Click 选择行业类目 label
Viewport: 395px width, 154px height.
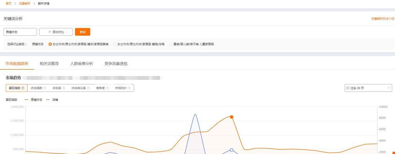[17, 44]
